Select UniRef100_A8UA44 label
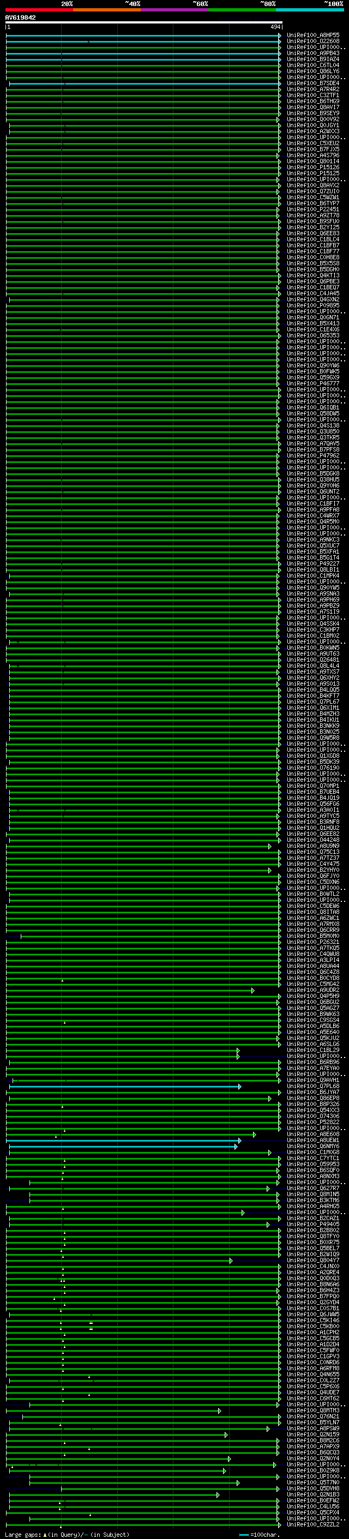 pyautogui.click(x=313, y=966)
